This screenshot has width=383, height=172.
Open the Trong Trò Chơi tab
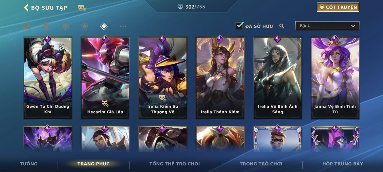point(261,164)
